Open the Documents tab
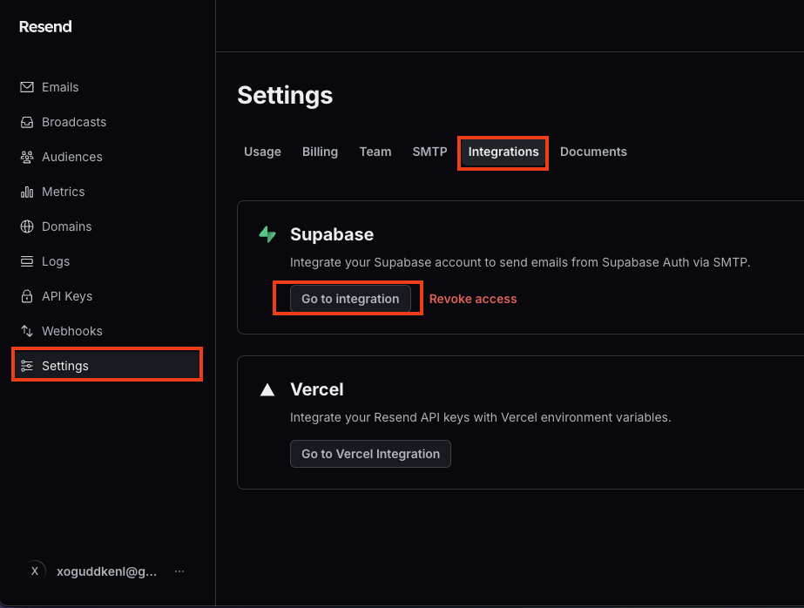The width and height of the screenshot is (804, 608). tap(593, 152)
